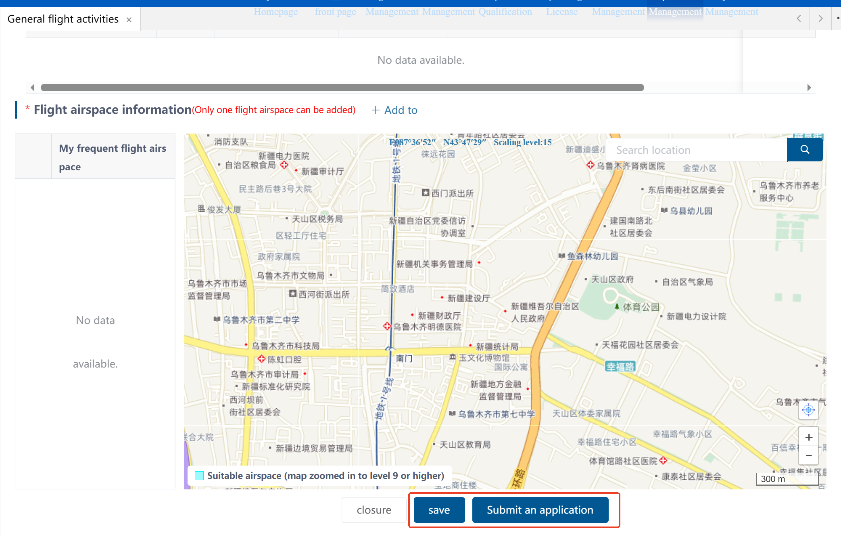Viewport: 841px width, 537px height.
Task: Click 新疆财政厅 label on map
Action: click(439, 316)
